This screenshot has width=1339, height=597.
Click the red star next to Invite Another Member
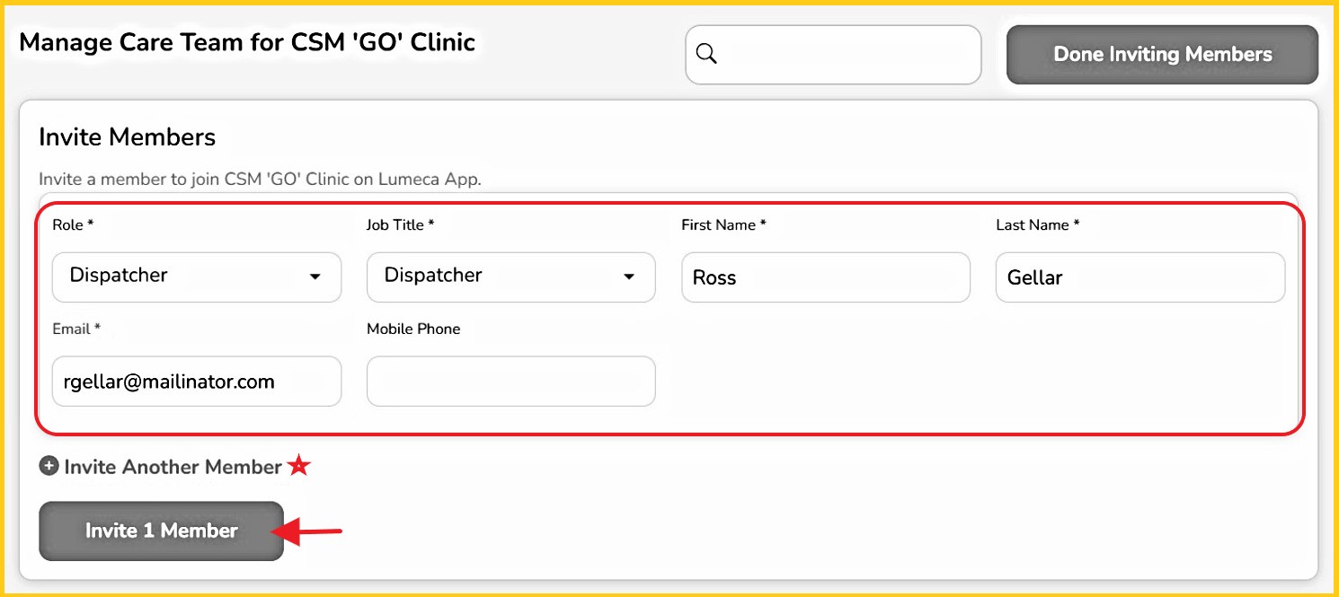298,466
